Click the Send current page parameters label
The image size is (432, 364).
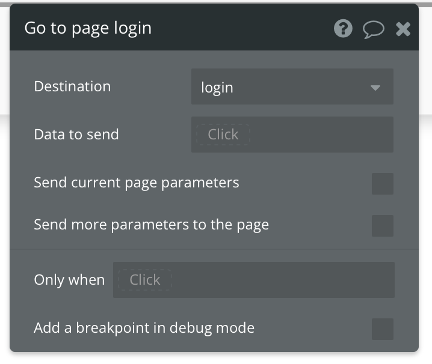(x=137, y=183)
